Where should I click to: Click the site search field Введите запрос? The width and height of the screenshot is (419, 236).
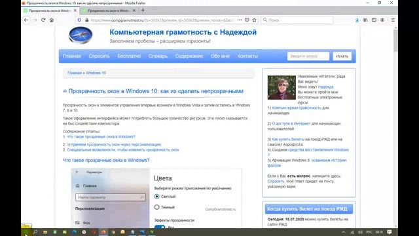tap(308, 56)
